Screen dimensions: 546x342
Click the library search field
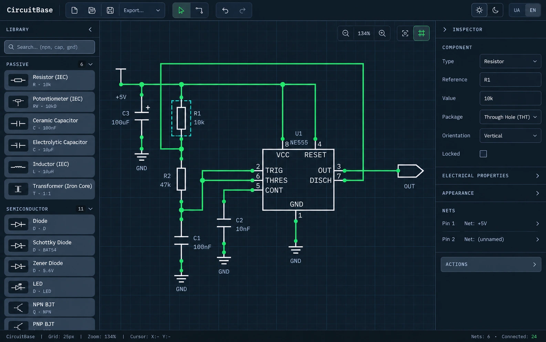(x=50, y=47)
